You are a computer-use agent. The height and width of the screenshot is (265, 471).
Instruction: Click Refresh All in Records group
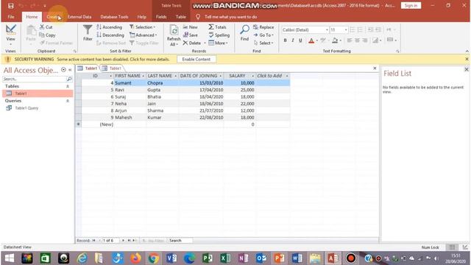point(174,35)
